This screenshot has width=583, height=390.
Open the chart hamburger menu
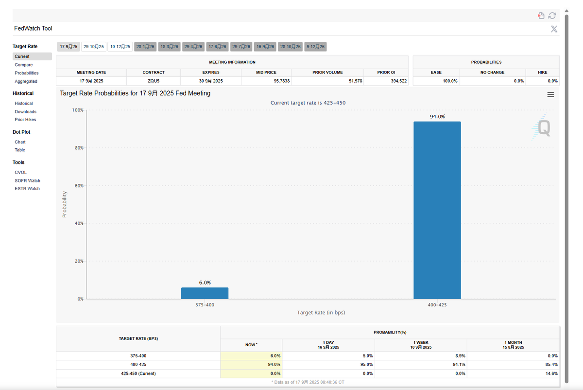coord(550,94)
